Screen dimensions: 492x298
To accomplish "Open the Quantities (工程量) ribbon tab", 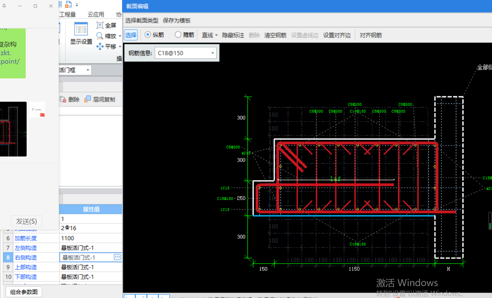I will (x=67, y=14).
